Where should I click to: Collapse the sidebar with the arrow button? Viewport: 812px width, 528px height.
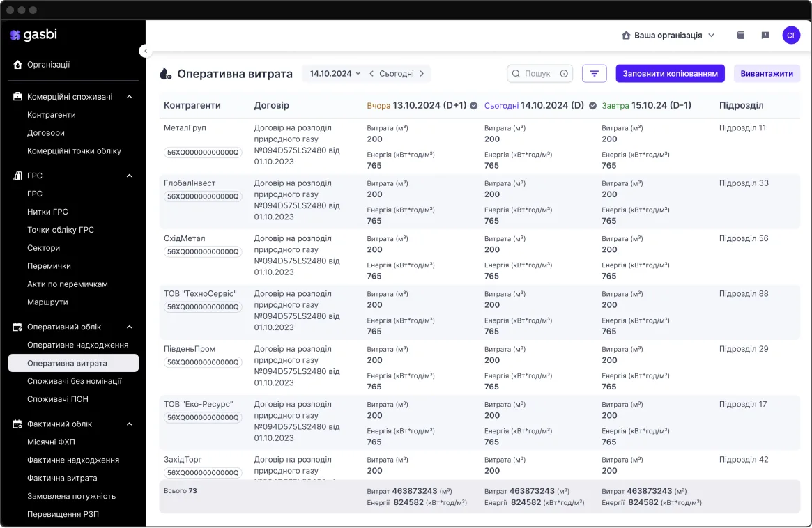coord(144,51)
